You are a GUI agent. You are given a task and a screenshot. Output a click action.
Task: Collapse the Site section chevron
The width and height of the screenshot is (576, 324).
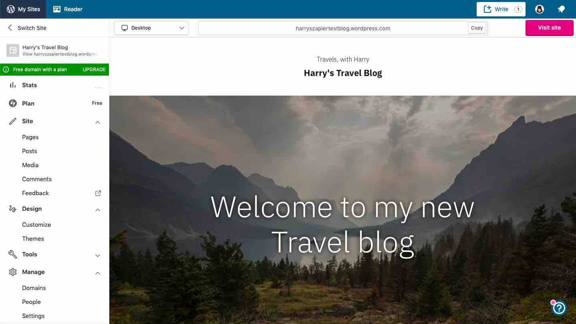click(x=98, y=122)
